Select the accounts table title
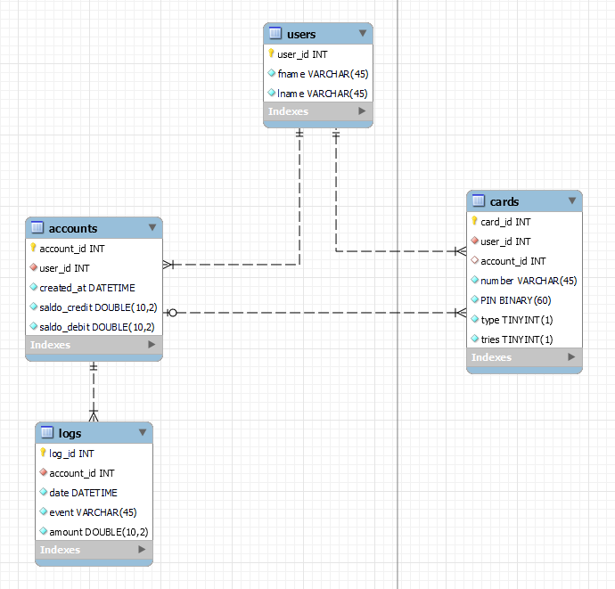 [x=73, y=228]
